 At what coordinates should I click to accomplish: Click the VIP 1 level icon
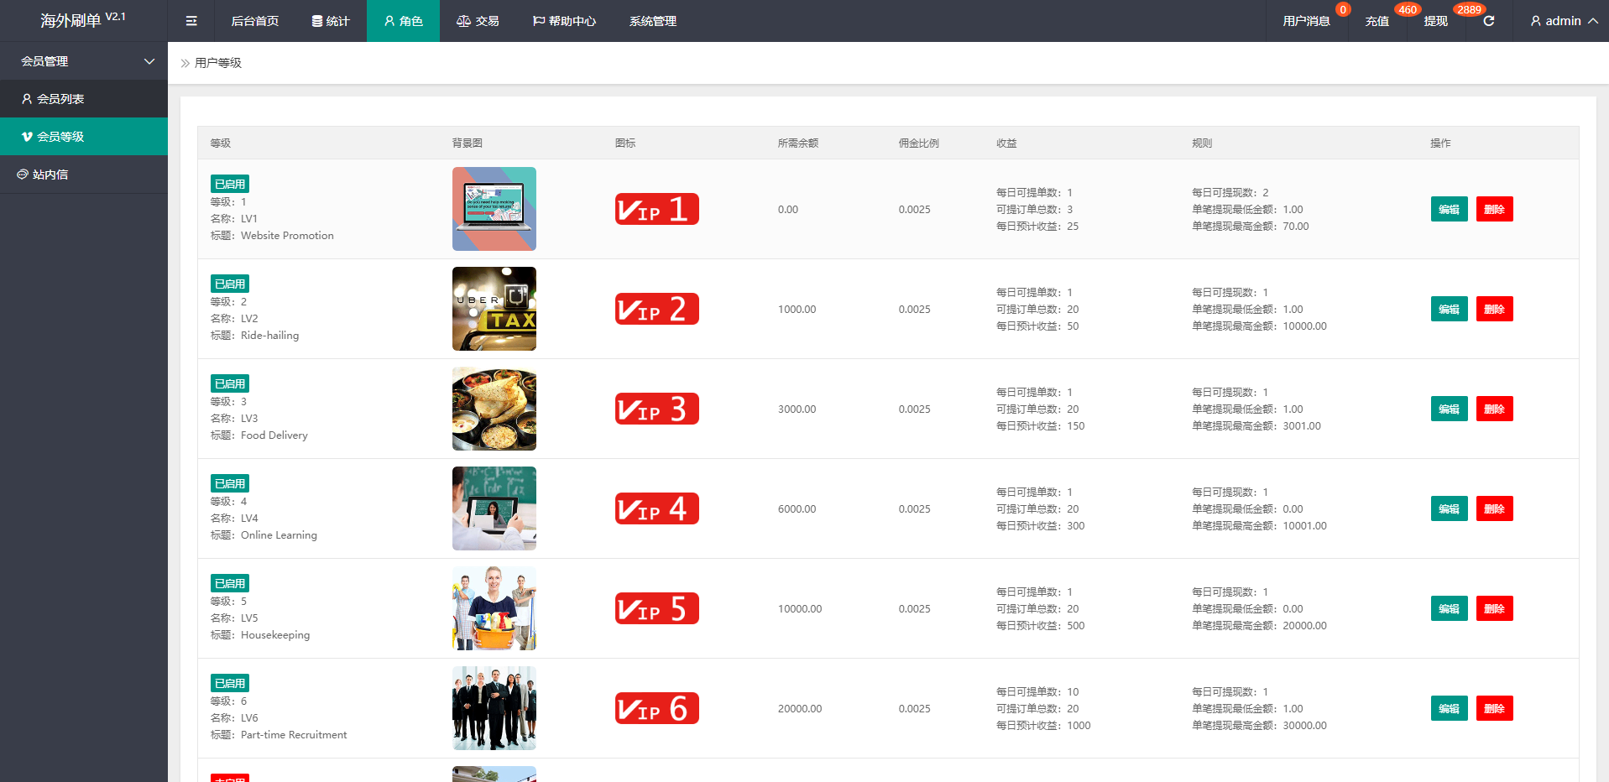656,209
